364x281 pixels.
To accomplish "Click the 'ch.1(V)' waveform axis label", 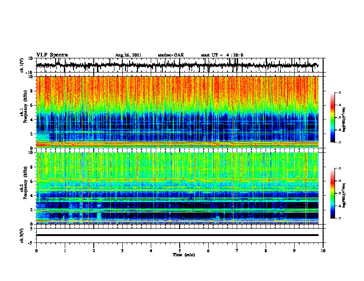I will point(22,65).
